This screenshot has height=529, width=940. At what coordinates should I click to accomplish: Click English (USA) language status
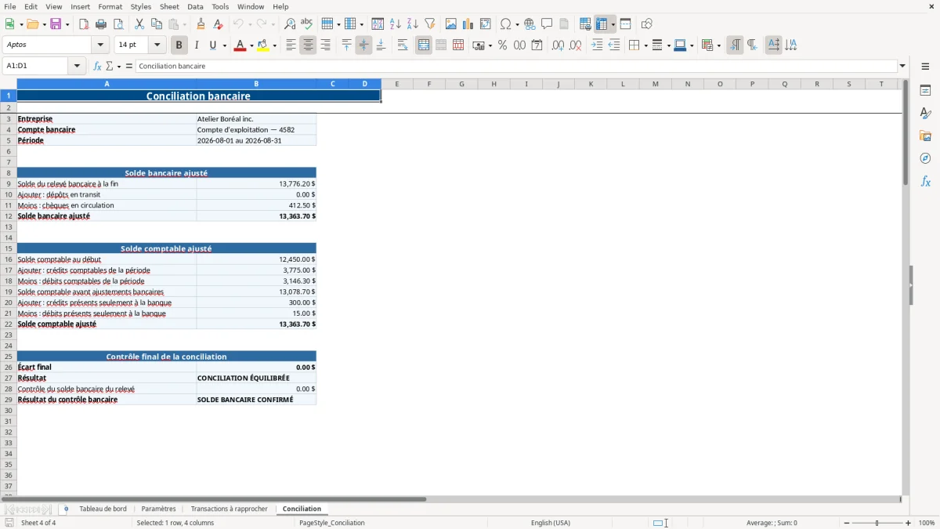(x=551, y=523)
